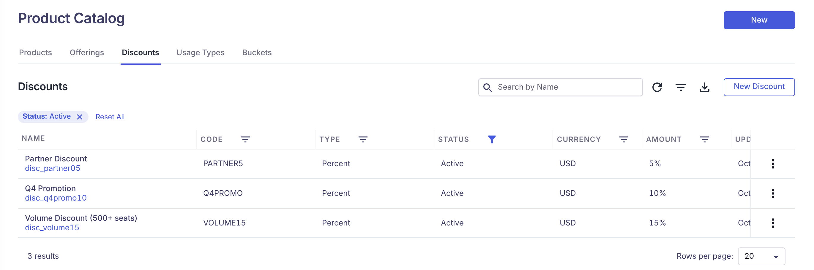
Task: Click the Q4 Promotion name
Action: click(50, 188)
